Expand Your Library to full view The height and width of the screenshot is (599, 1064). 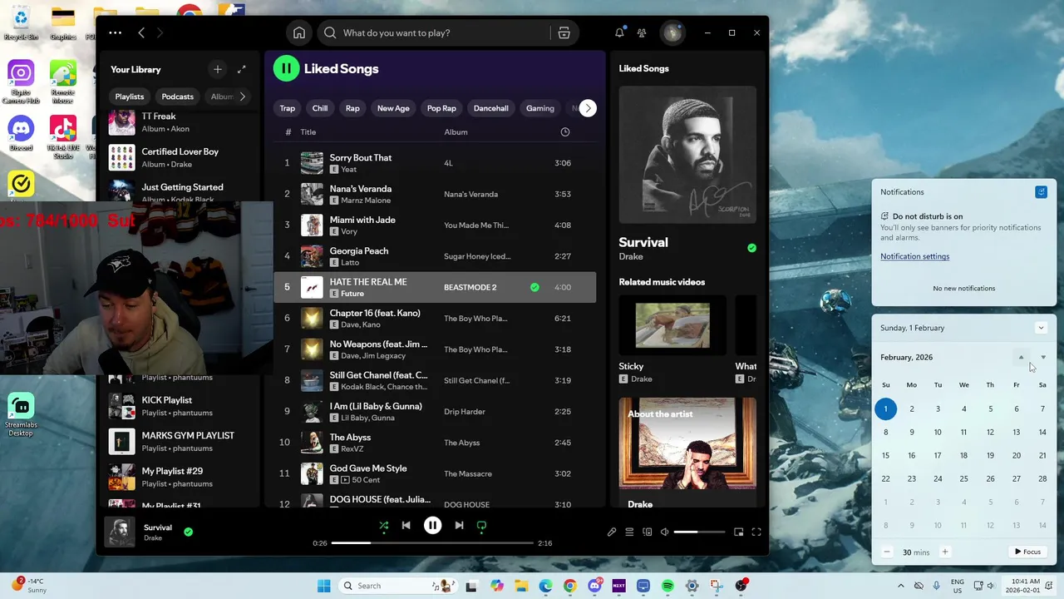(241, 70)
